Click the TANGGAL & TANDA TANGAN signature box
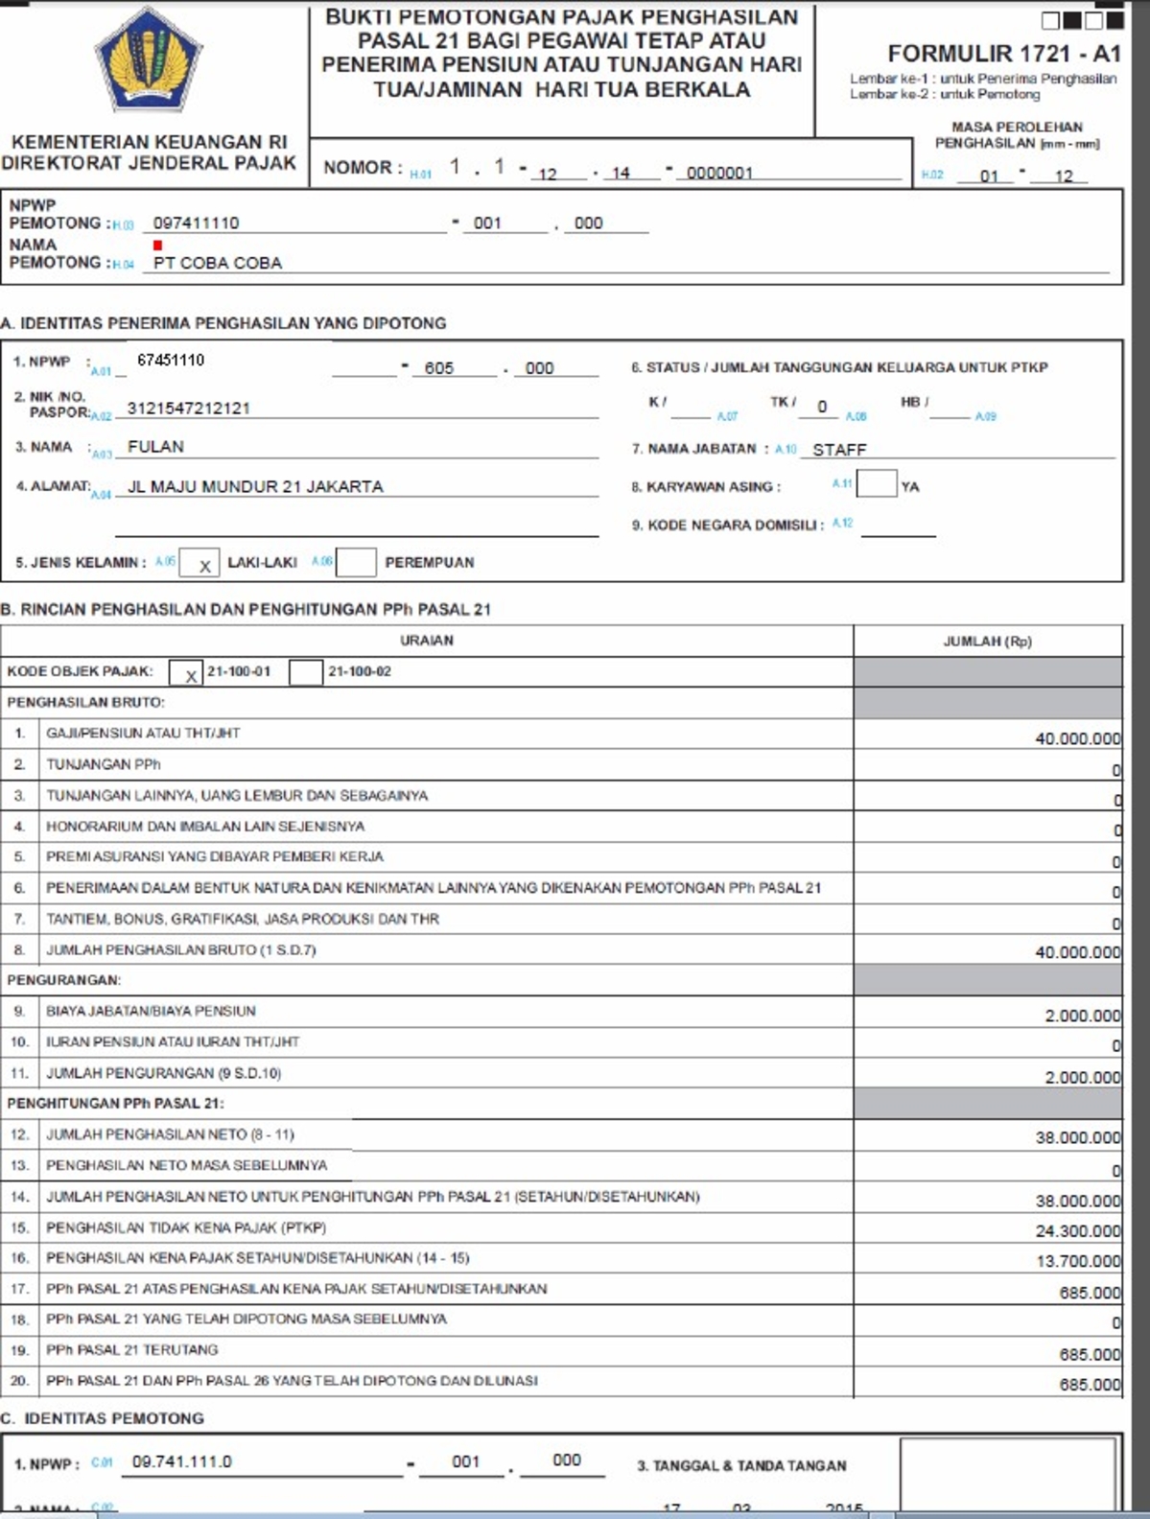1150x1519 pixels. click(x=1008, y=1475)
